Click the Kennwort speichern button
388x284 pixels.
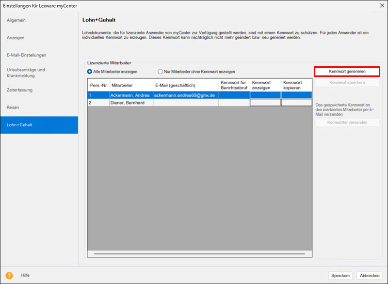click(x=347, y=83)
